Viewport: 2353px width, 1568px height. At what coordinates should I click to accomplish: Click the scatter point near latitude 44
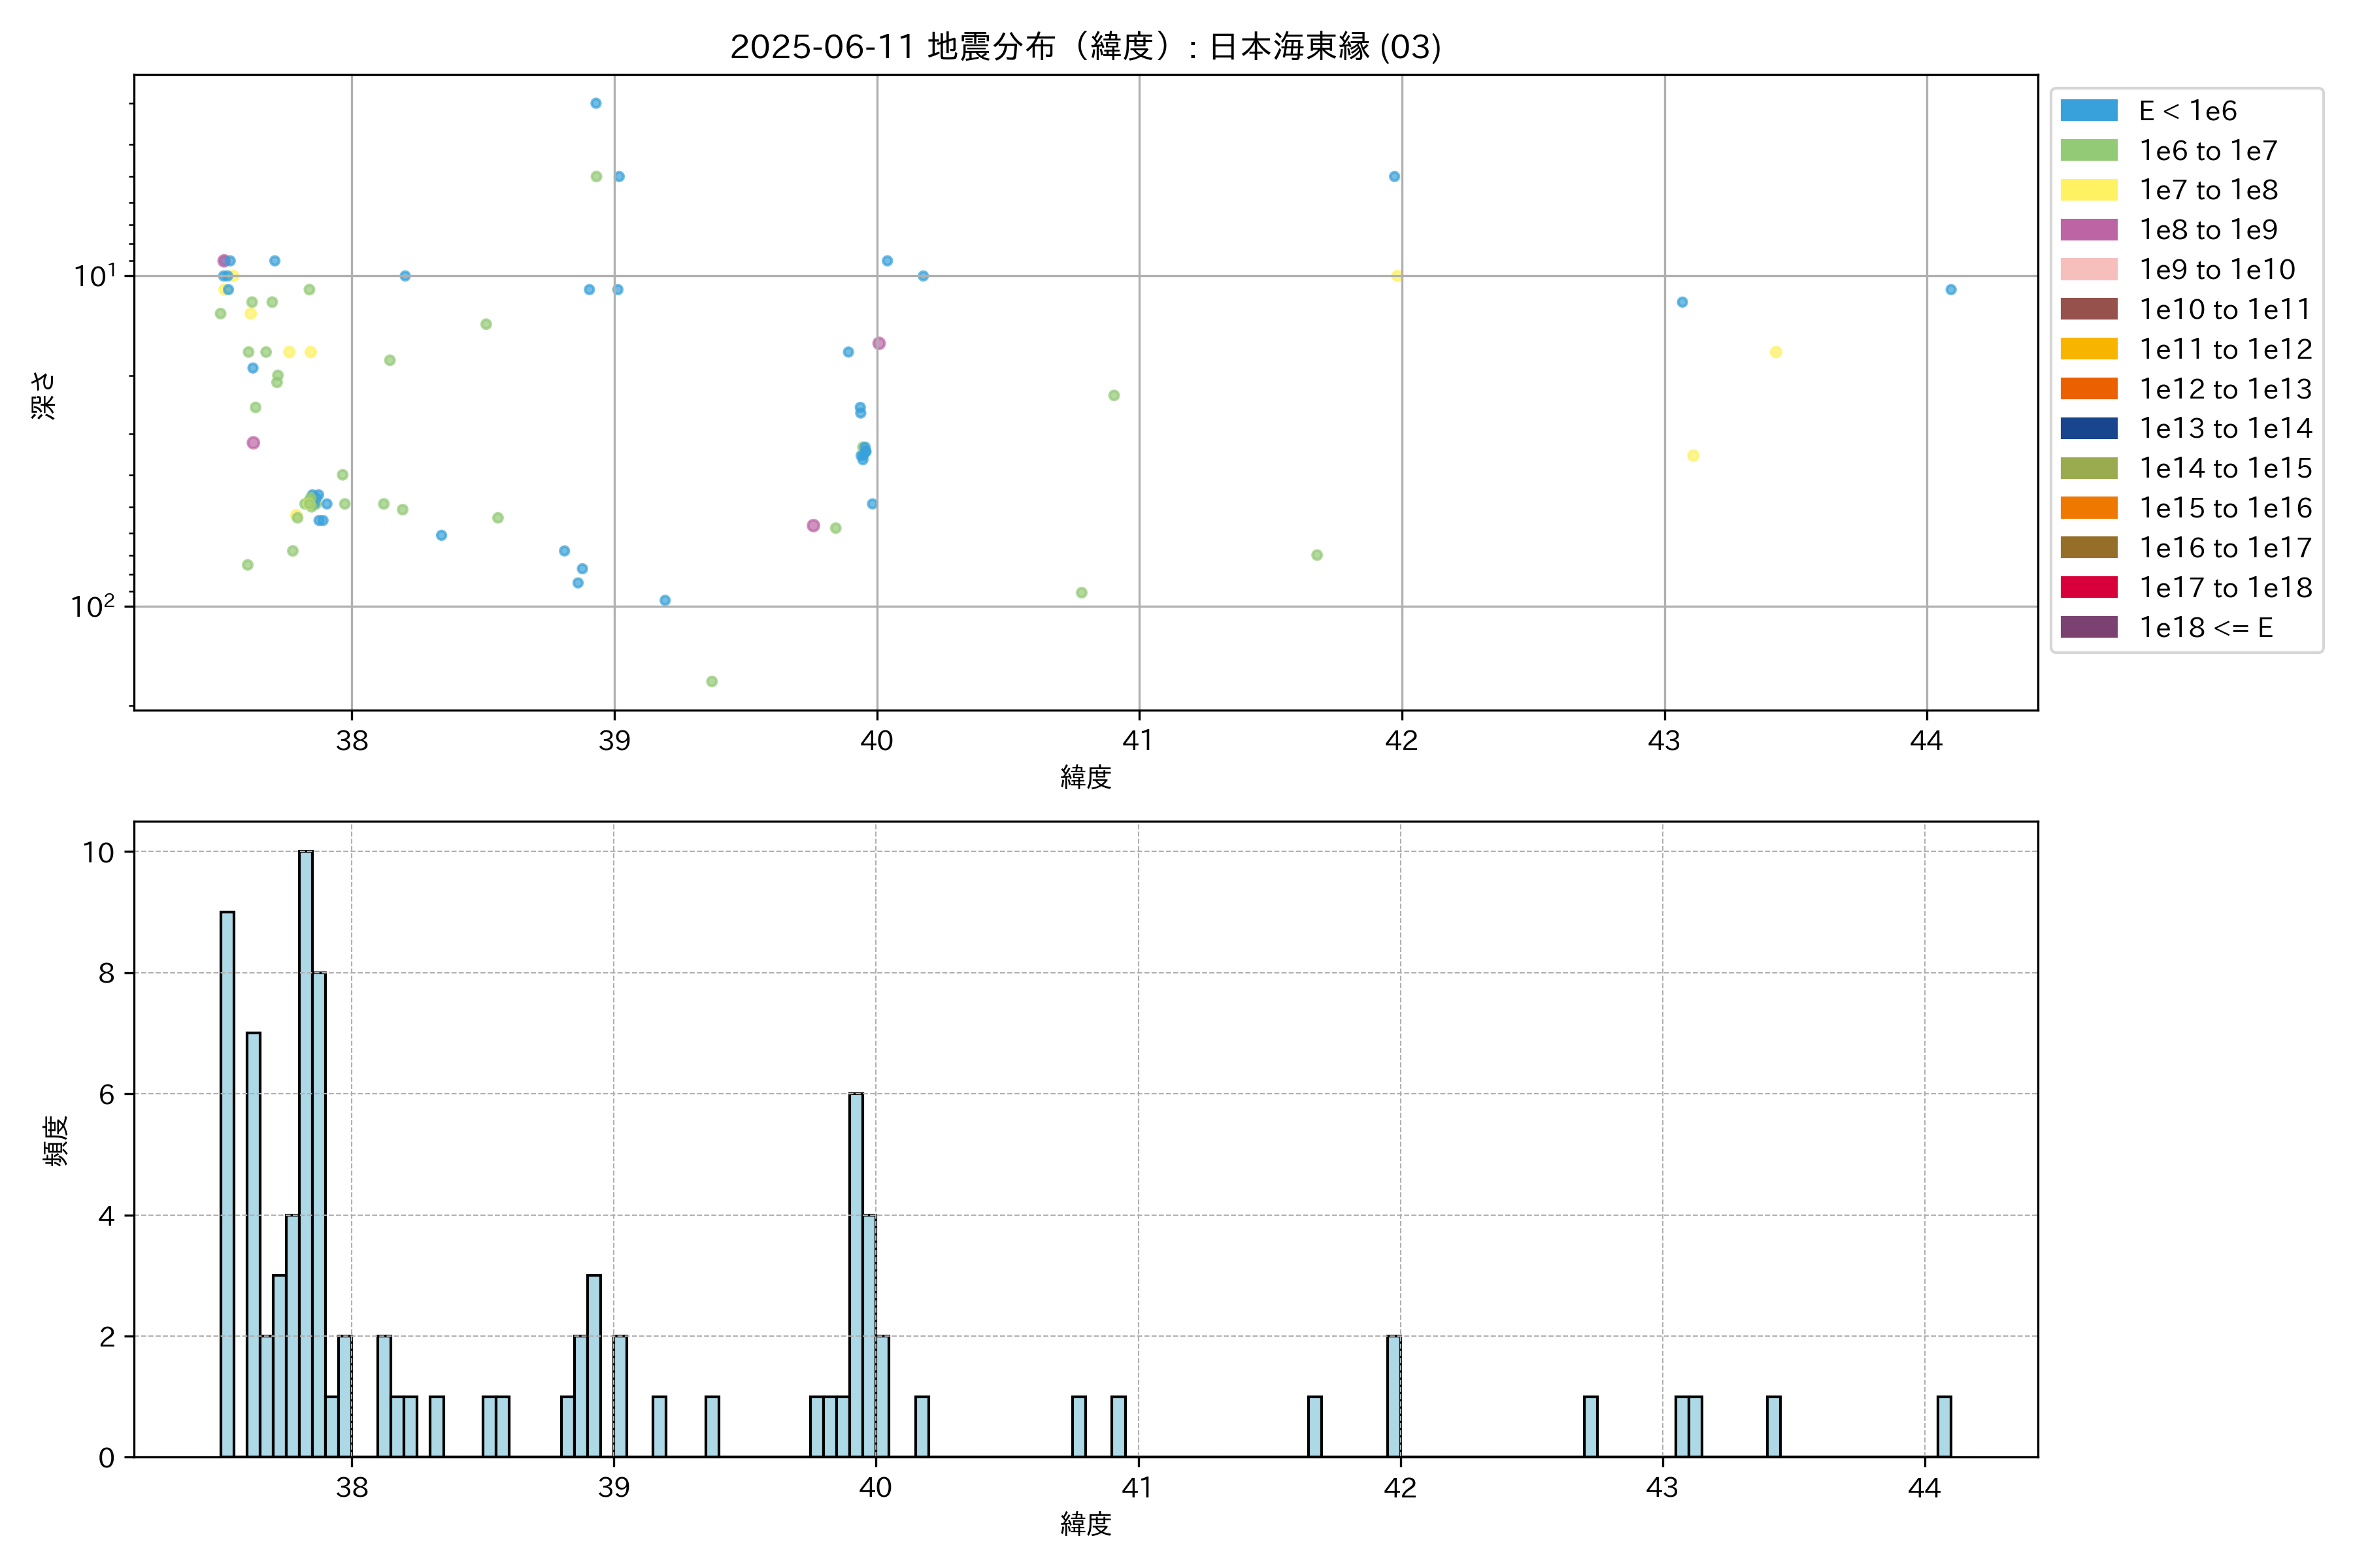tap(1950, 290)
